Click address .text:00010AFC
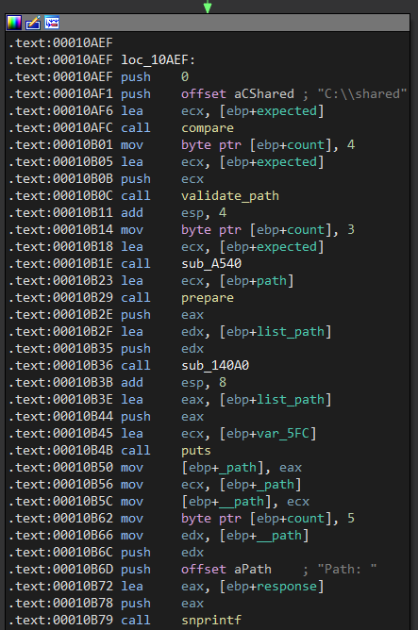 click(60, 128)
